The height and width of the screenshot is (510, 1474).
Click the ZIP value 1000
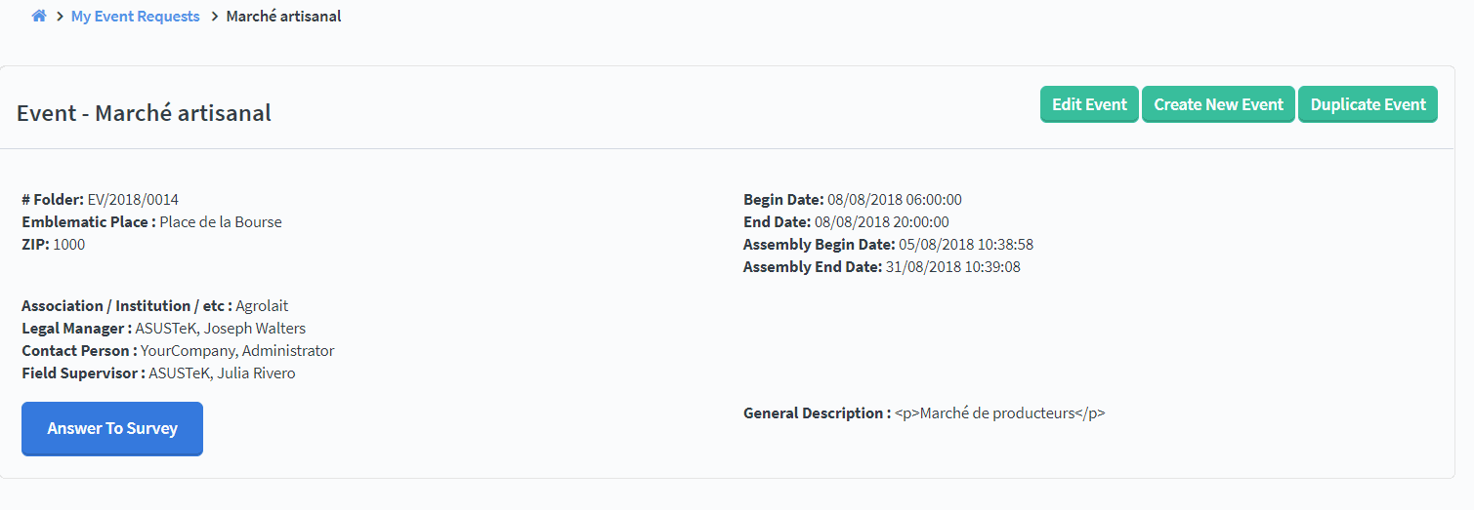tap(69, 245)
